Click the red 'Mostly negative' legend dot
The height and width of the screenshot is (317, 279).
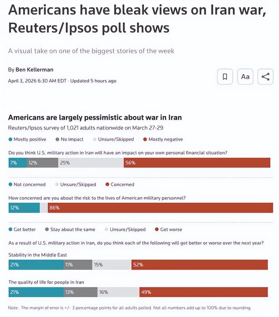(x=145, y=140)
